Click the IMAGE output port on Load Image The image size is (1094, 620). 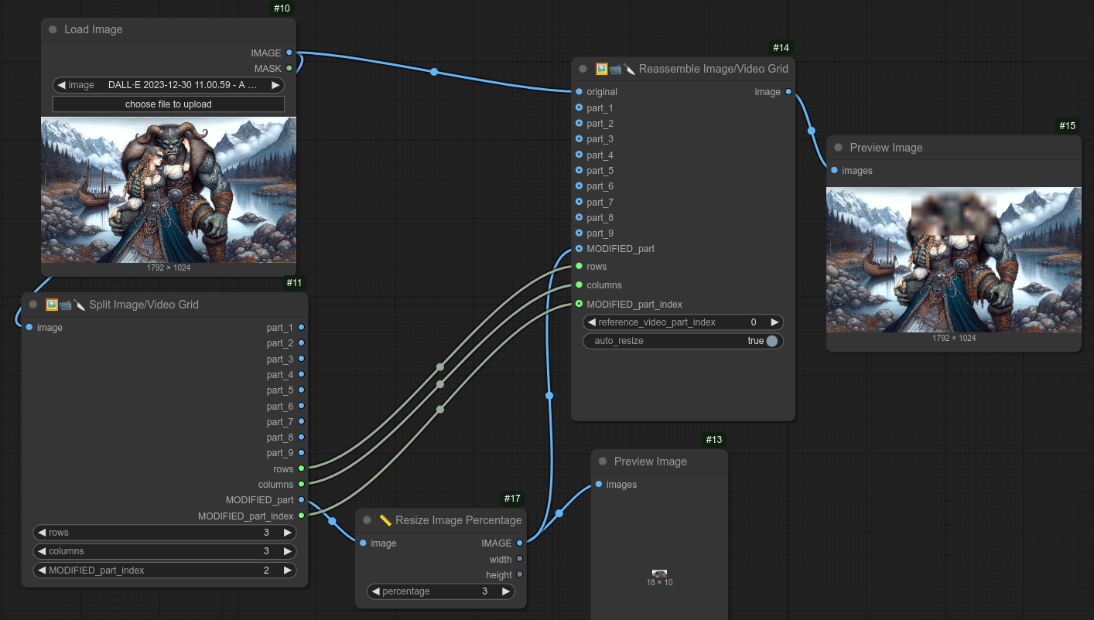pos(289,53)
